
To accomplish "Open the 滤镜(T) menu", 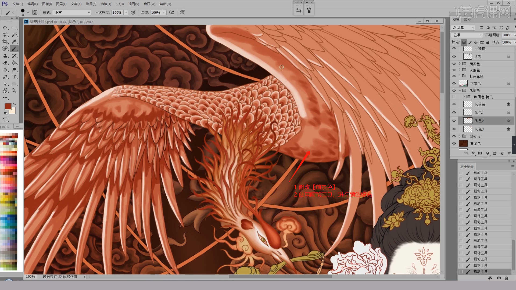I will [x=106, y=4].
